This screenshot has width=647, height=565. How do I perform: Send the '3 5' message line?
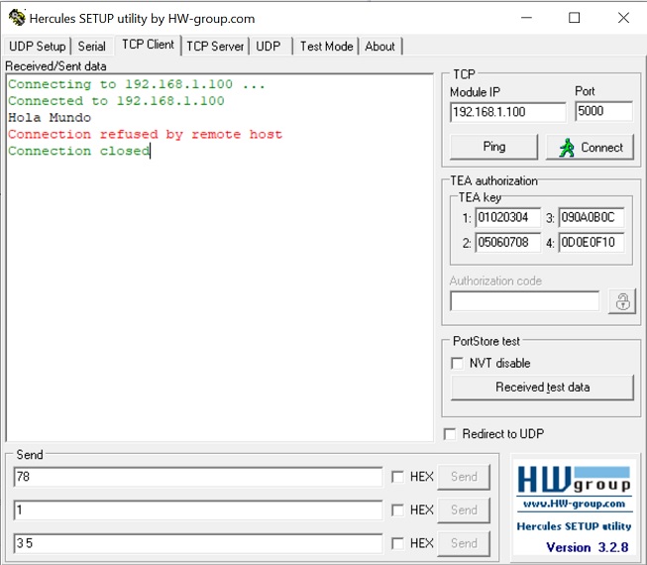click(x=464, y=543)
